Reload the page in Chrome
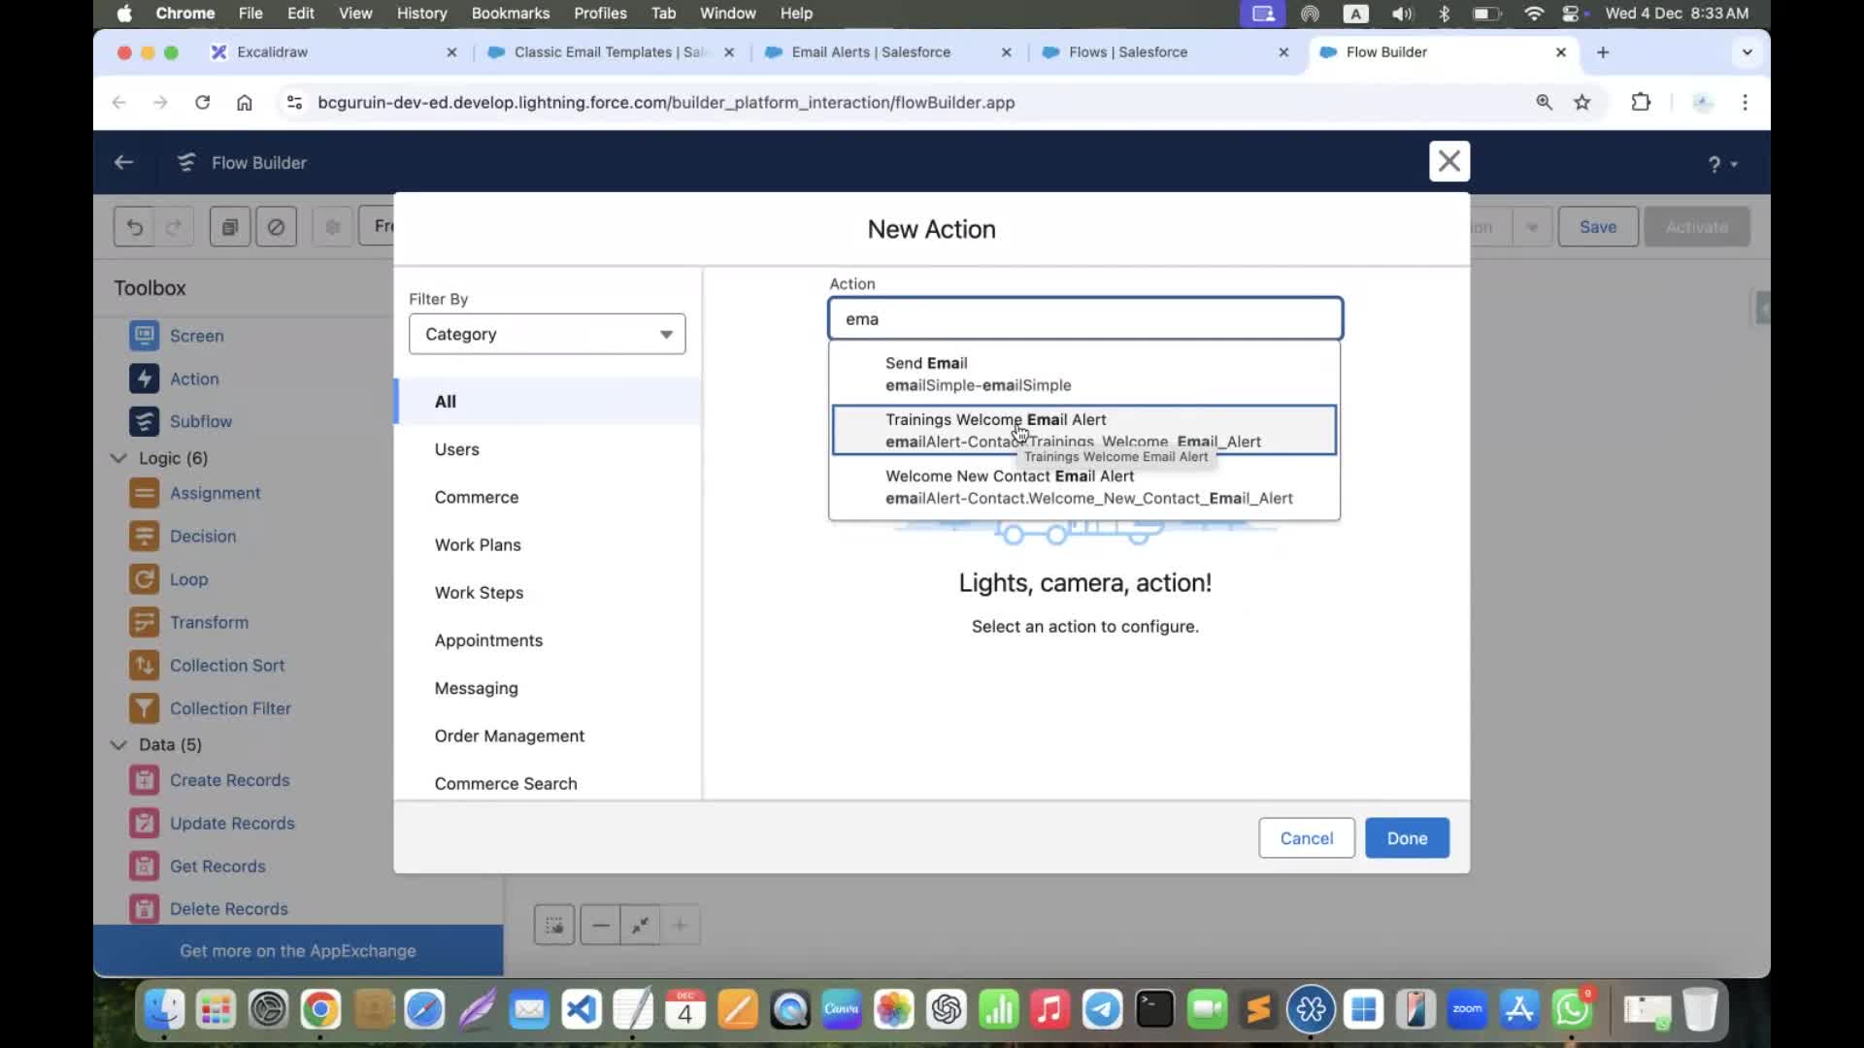1864x1048 pixels. coord(202,103)
